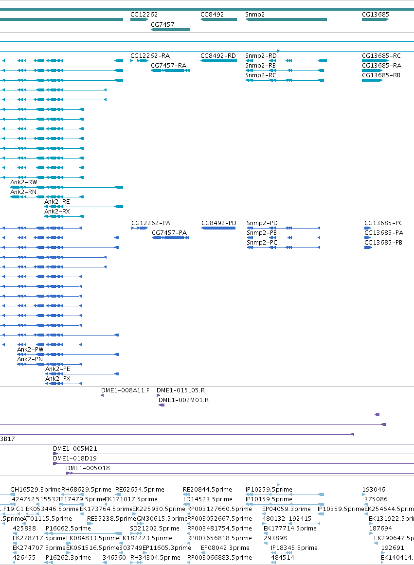Click the CG12262 gene label
The height and width of the screenshot is (565, 414).
click(144, 15)
